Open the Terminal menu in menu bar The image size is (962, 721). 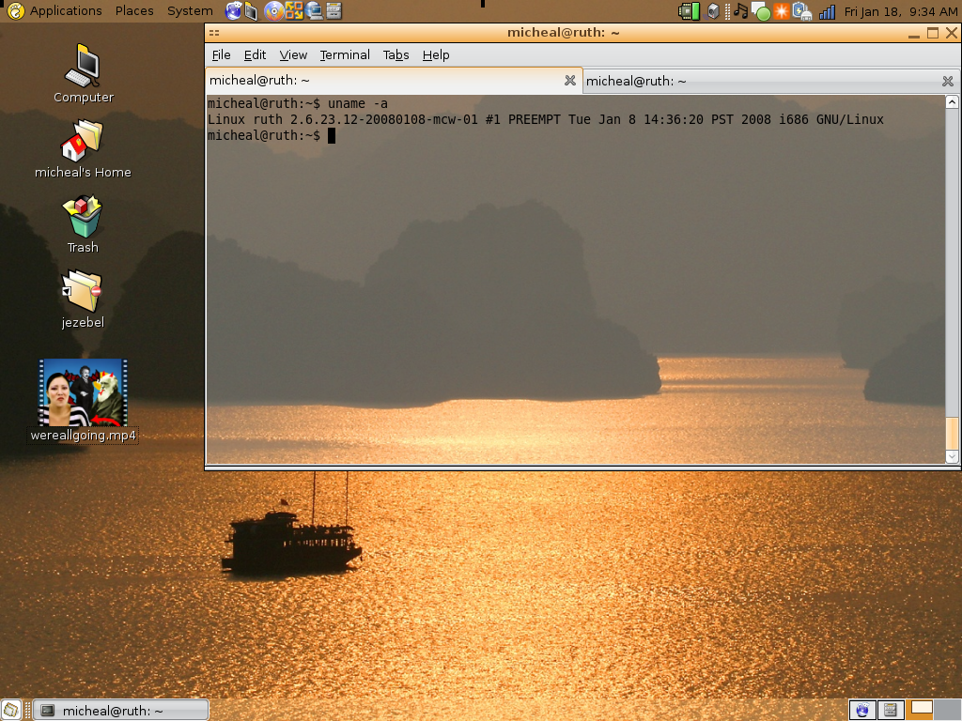344,54
